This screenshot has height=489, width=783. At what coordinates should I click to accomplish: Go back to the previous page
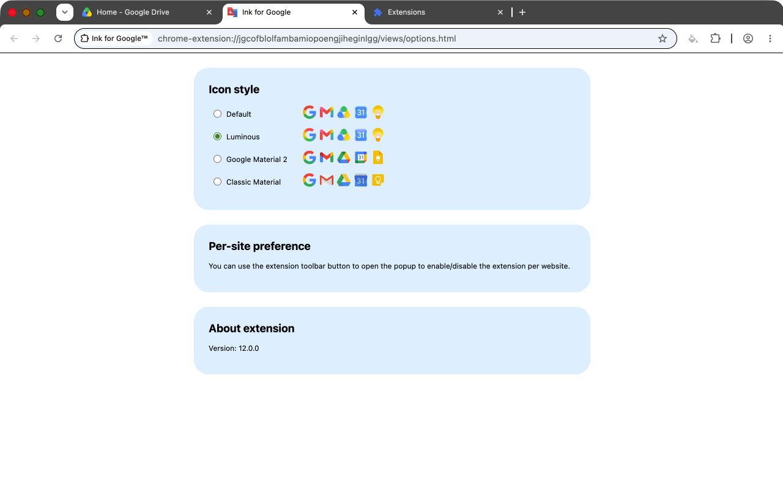click(x=14, y=39)
